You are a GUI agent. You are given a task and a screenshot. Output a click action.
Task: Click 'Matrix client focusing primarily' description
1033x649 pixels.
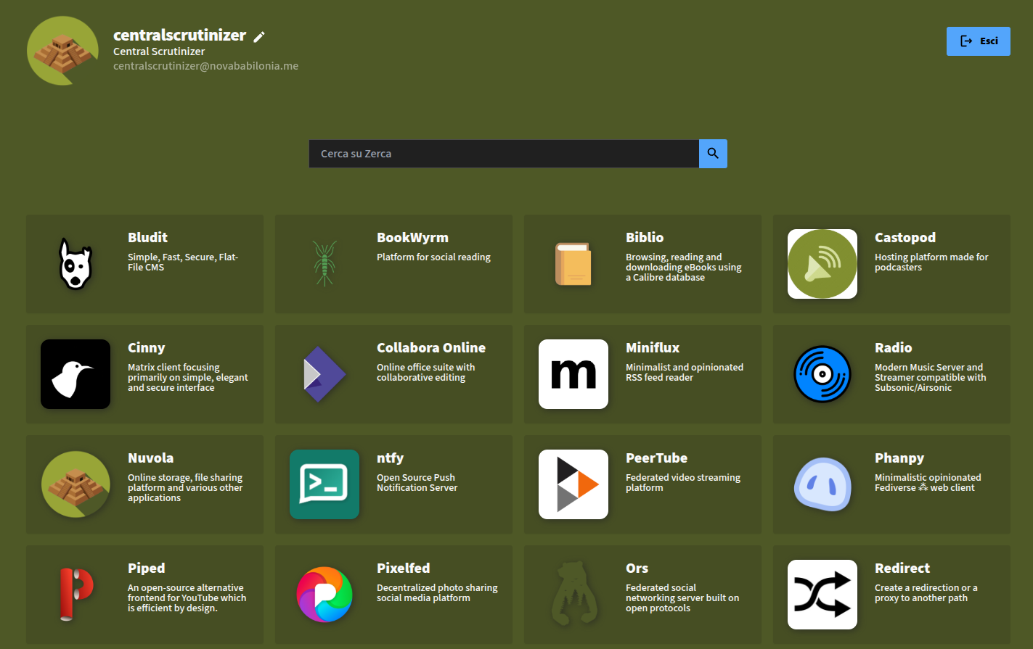(x=188, y=377)
